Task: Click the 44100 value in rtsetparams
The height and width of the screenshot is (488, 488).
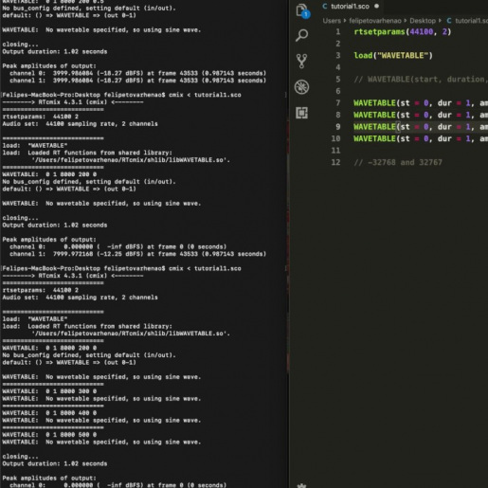Action: (422, 32)
